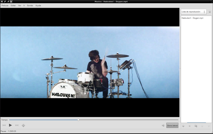Click the video display area
This screenshot has width=213, height=134.
90,62
